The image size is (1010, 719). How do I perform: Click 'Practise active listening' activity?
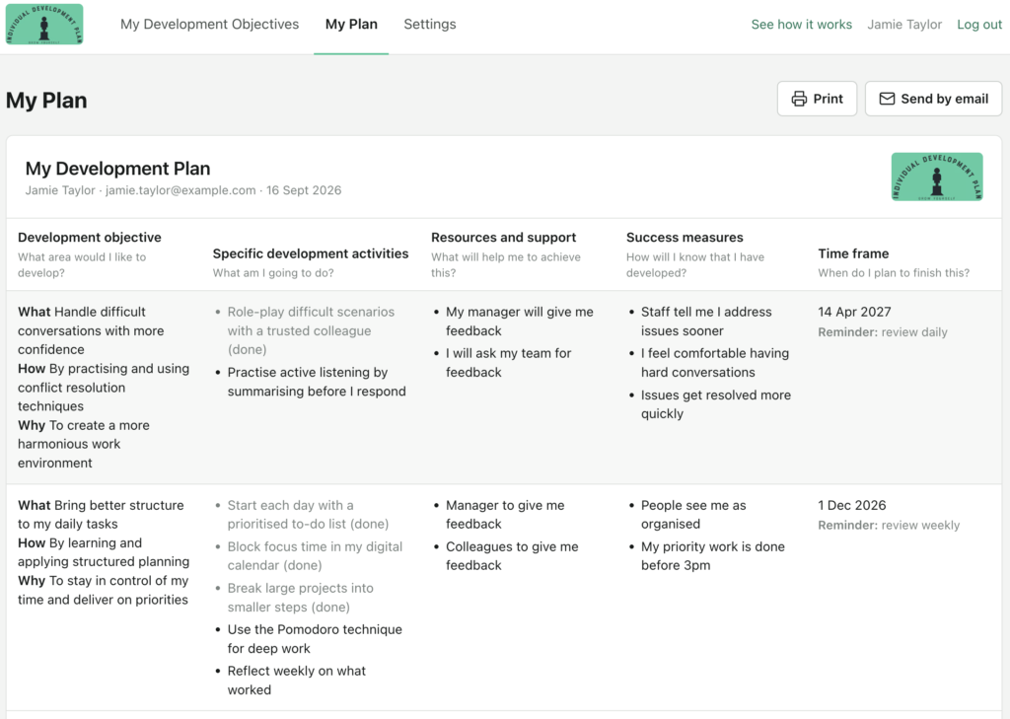coord(317,382)
